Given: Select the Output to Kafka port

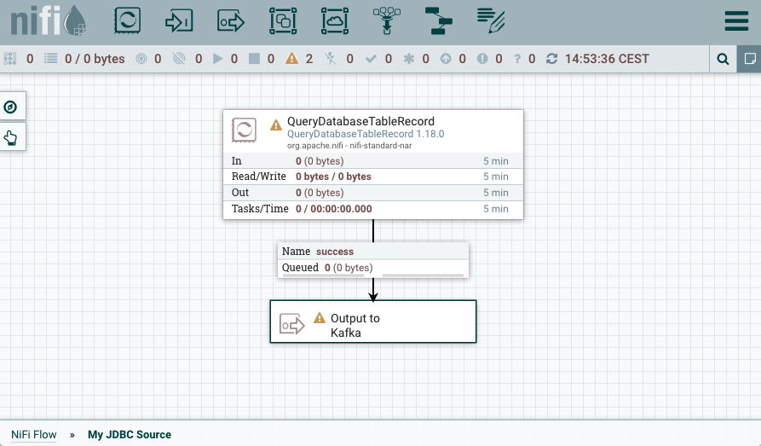Looking at the screenshot, I should pos(372,321).
